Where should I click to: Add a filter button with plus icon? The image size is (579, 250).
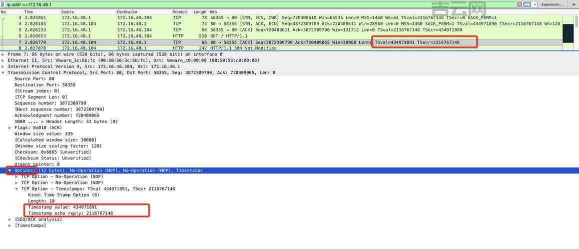click(574, 4)
